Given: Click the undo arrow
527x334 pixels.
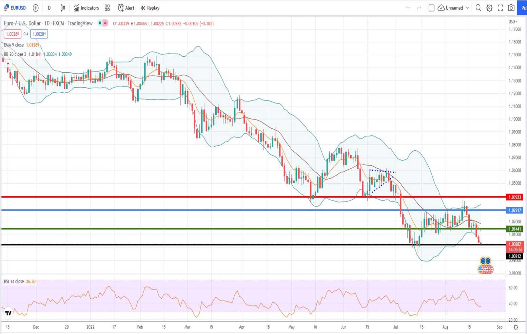Looking at the screenshot, I should pyautogui.click(x=408, y=8).
